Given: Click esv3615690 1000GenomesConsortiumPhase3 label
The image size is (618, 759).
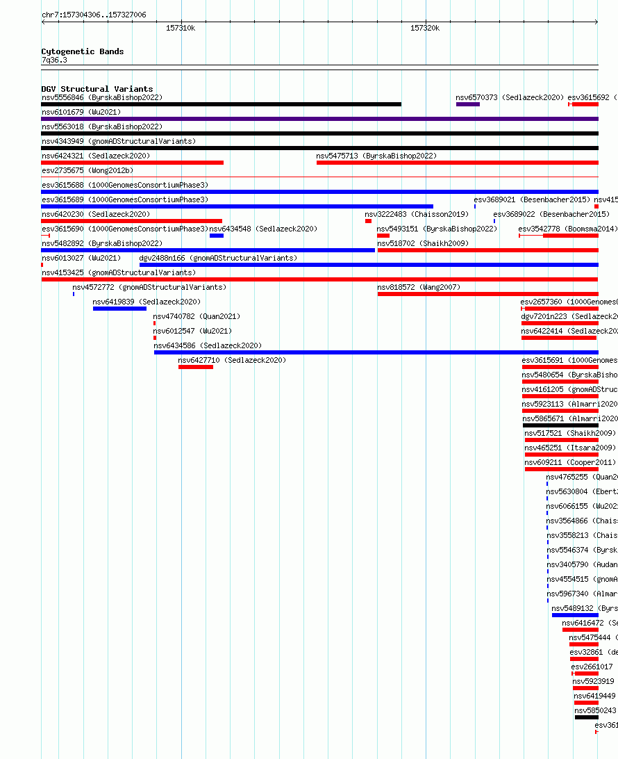Looking at the screenshot, I should click(x=125, y=229).
